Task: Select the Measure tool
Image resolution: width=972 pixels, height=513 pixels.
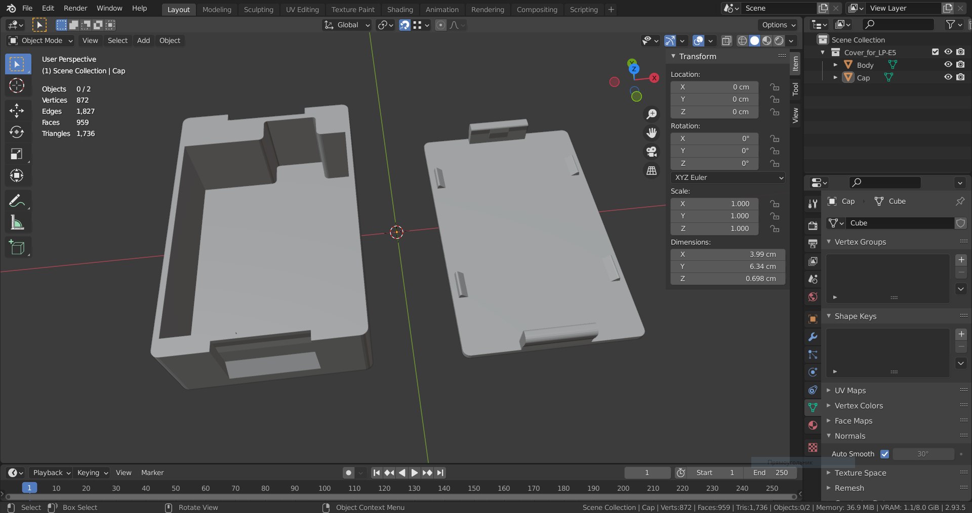Action: click(17, 222)
